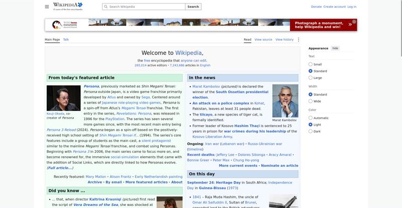Open the Persona featured article link
402x208 pixels.
[x=91, y=86]
